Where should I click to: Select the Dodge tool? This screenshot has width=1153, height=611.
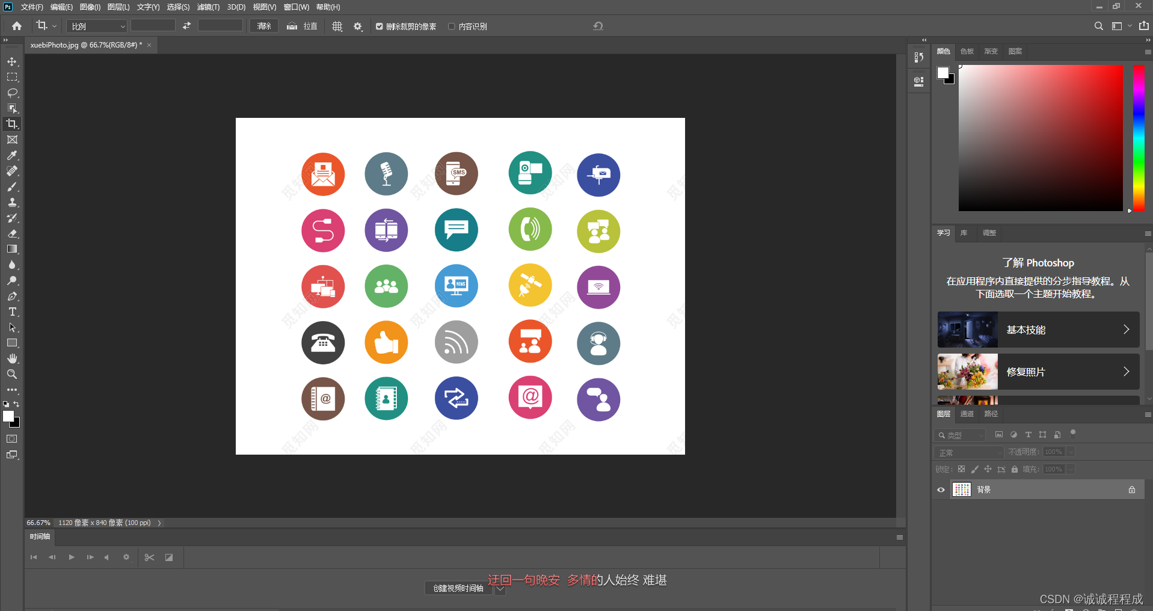coord(12,280)
